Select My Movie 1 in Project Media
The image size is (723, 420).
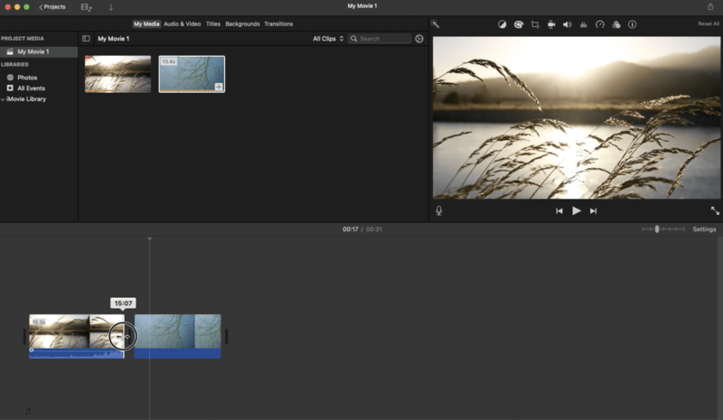(x=39, y=51)
